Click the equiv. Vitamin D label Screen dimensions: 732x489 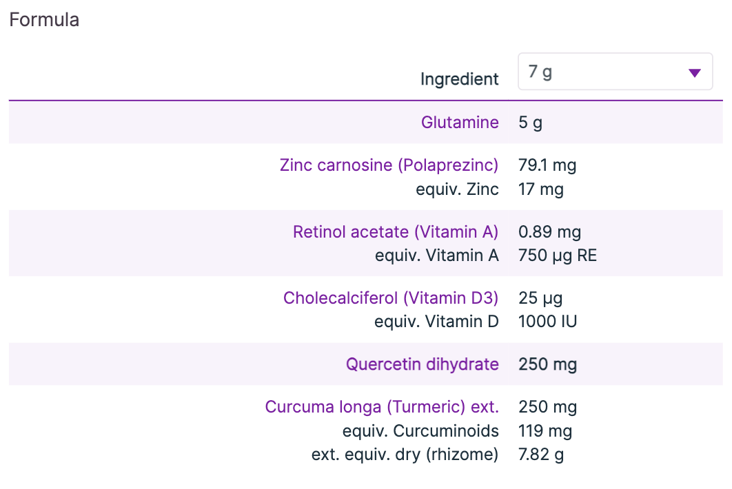click(436, 322)
